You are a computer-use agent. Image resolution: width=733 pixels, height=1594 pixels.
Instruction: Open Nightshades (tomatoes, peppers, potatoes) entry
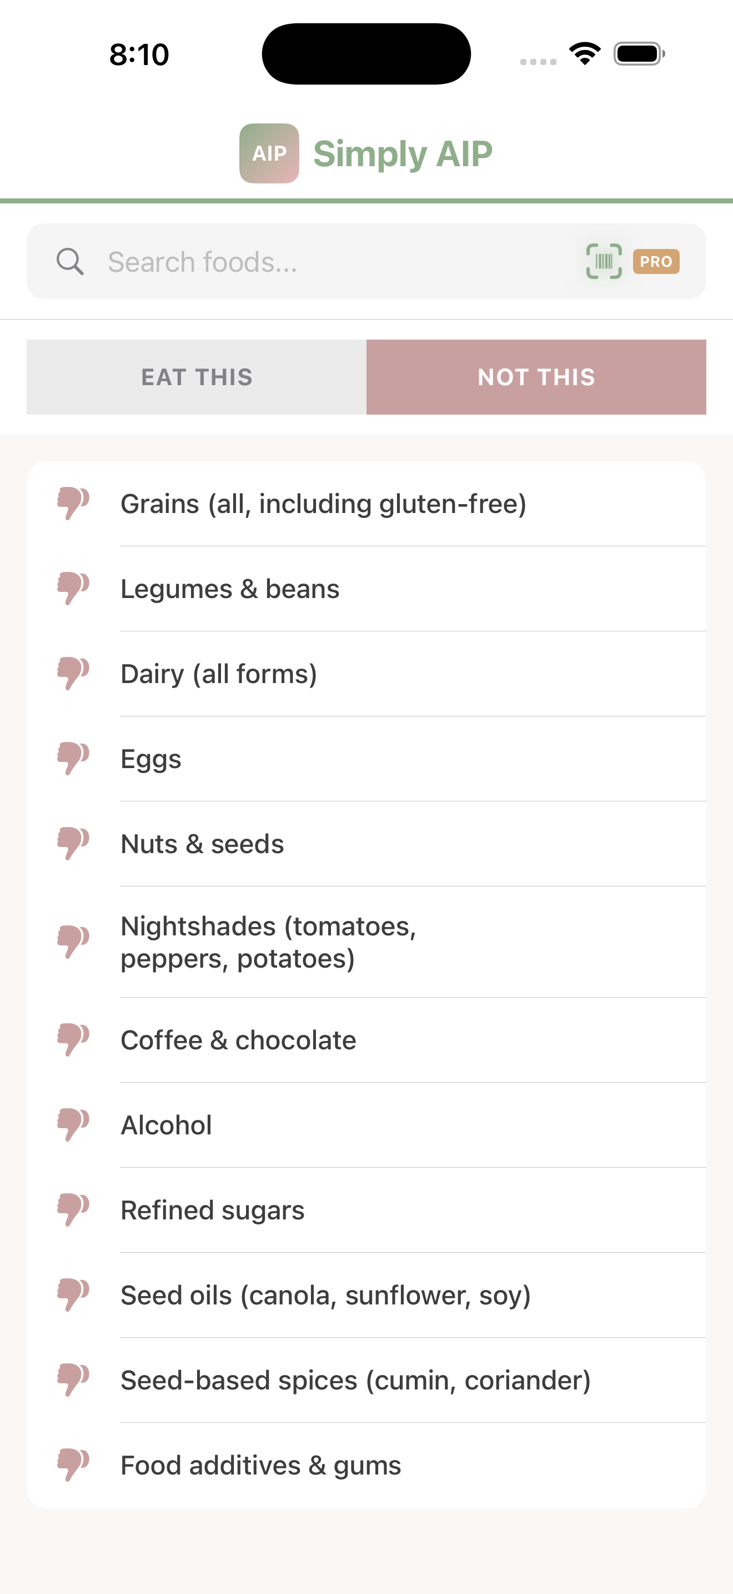click(x=268, y=942)
